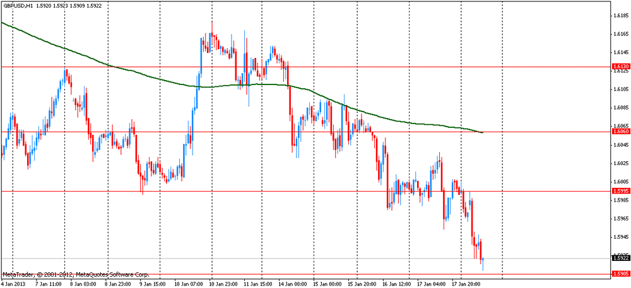Click the MetaTrader MetaQuotes copyright text
Image resolution: width=631 pixels, height=288 pixels.
tap(76, 275)
